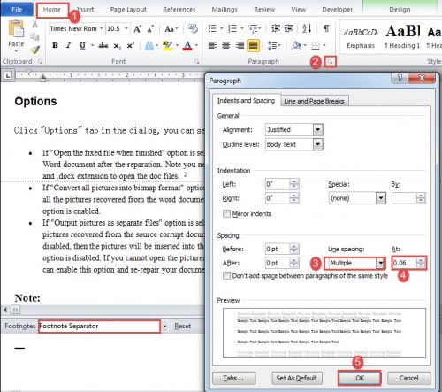Toggle Justify alignment button
Image resolution: width=442 pixels, height=392 pixels.
[x=253, y=45]
